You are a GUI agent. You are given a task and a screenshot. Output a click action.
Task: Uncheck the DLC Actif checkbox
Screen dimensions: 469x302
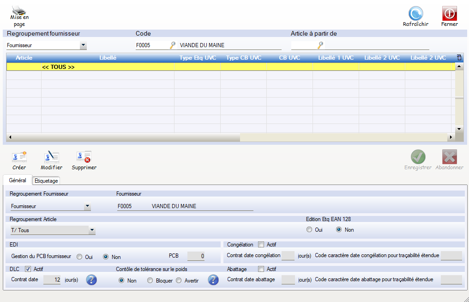click(x=28, y=269)
